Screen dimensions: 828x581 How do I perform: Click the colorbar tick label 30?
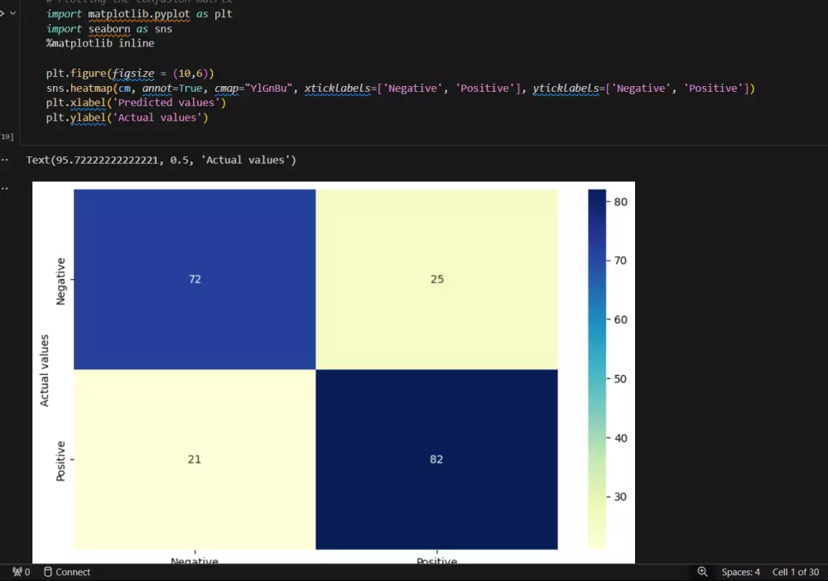pyautogui.click(x=620, y=497)
